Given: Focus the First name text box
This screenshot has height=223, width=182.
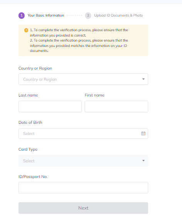Looking at the screenshot, I should click(117, 107).
